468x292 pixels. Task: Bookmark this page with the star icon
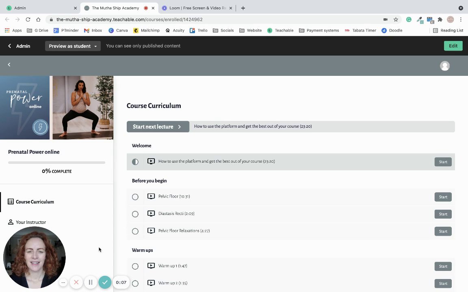[x=396, y=19]
